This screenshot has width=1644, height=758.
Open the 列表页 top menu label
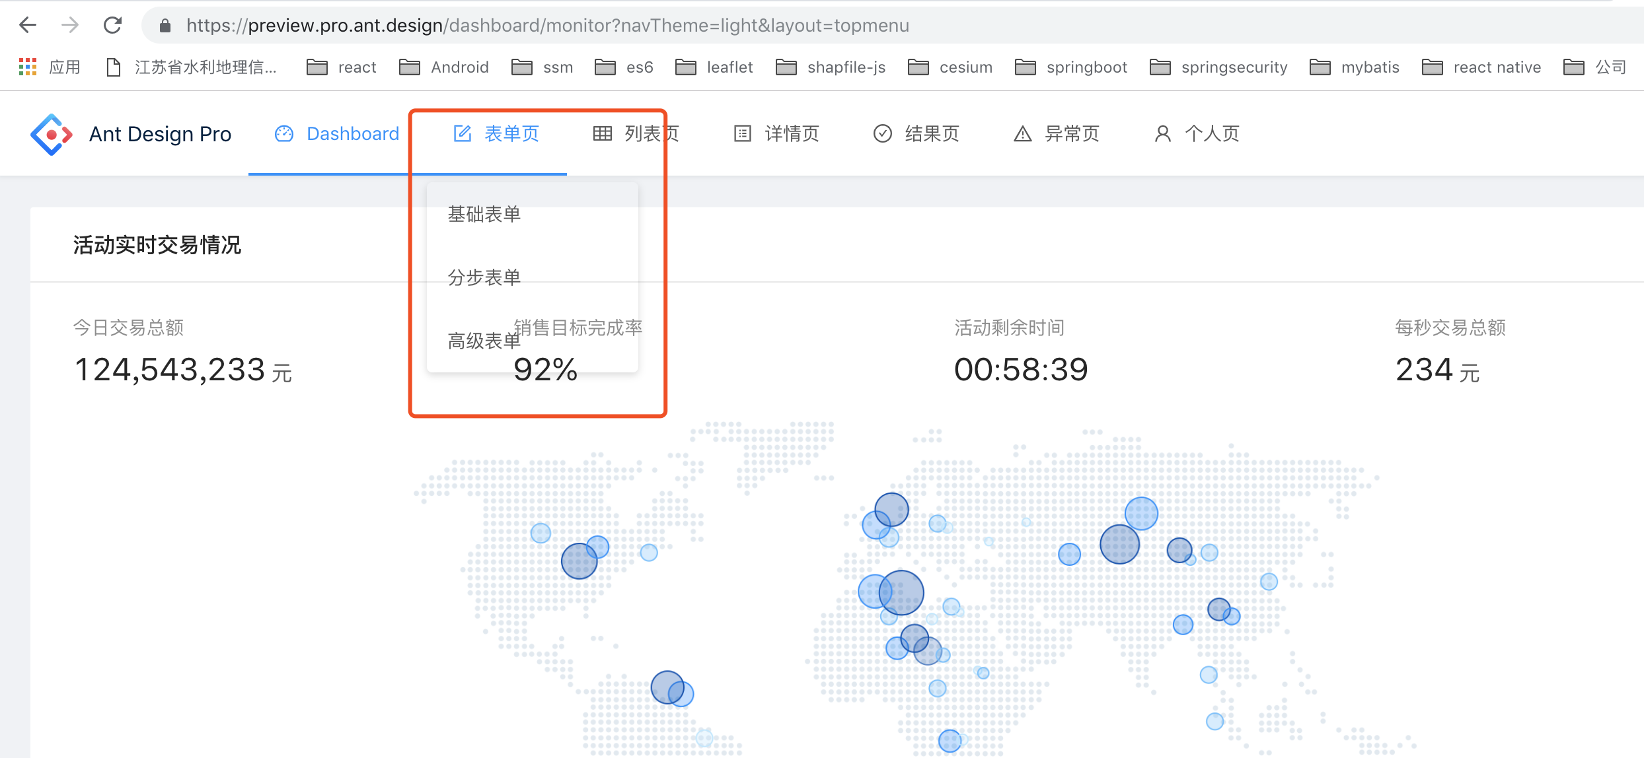point(652,133)
